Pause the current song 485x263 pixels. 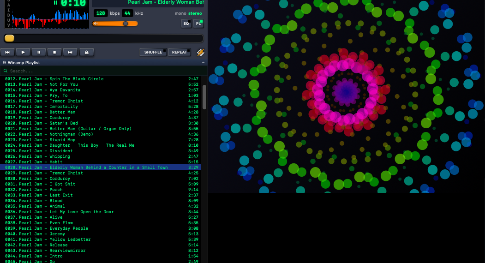pos(39,52)
